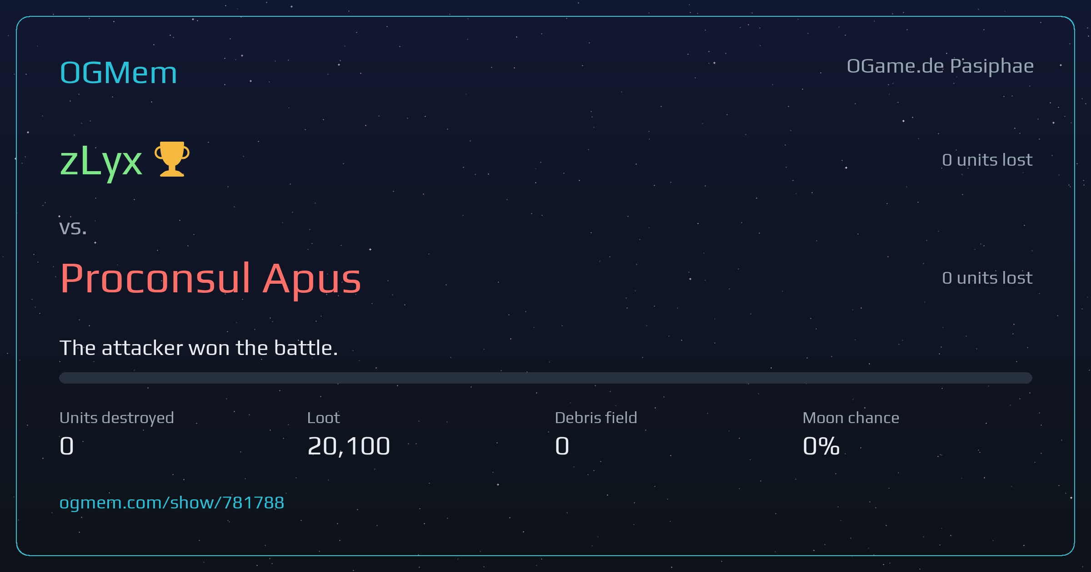Click the battle result progress bar
Viewport: 1091px width, 572px height.
pos(545,378)
